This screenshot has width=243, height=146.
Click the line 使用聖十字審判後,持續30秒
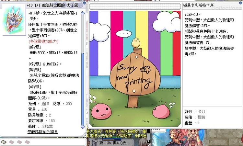pyautogui.click(x=53, y=25)
